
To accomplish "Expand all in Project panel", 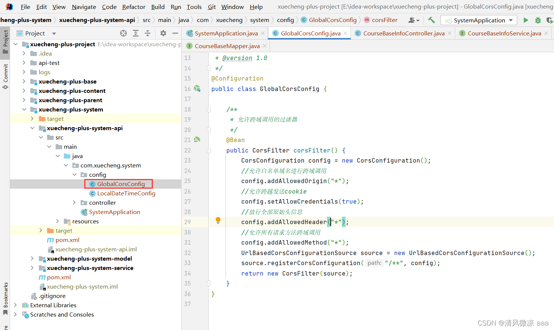I will coord(136,33).
